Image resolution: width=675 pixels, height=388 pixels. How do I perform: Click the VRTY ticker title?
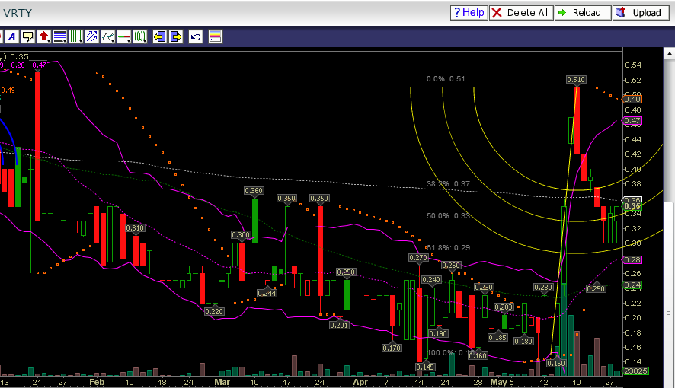point(18,13)
